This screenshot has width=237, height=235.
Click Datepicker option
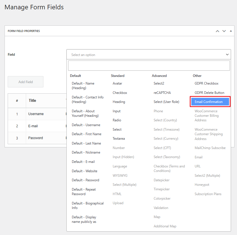(x=162, y=180)
